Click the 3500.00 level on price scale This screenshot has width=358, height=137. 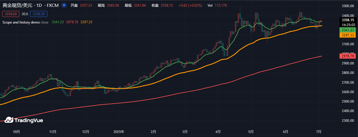(x=348, y=6)
